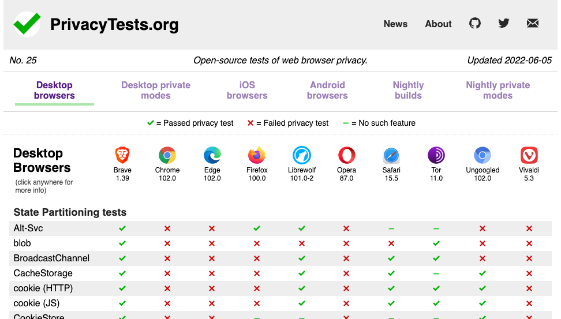Click the 'No. 25' issue text
Viewport: 561px width, 319px height.
point(23,60)
